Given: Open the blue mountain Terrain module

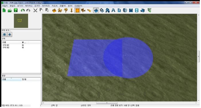Looking at the screenshot, I should tap(96, 10).
